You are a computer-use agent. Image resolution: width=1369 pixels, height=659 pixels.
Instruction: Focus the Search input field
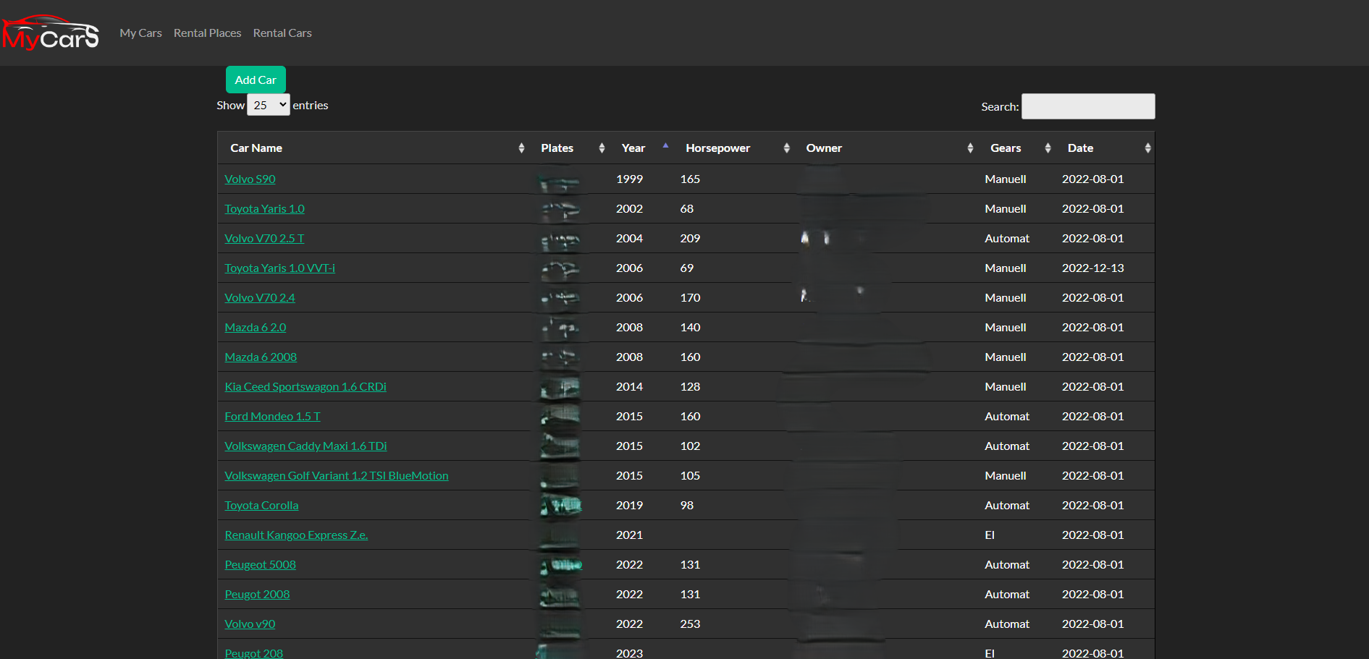(1088, 106)
